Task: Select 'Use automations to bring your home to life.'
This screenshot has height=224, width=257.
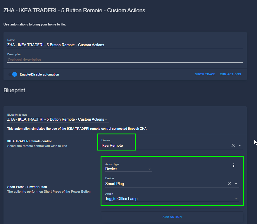Action: click(35, 25)
